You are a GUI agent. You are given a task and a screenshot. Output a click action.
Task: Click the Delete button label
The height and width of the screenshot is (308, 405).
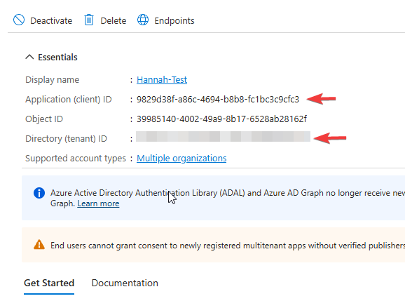[114, 20]
